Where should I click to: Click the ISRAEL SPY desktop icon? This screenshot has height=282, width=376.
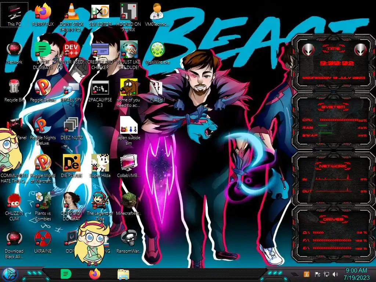(x=72, y=91)
